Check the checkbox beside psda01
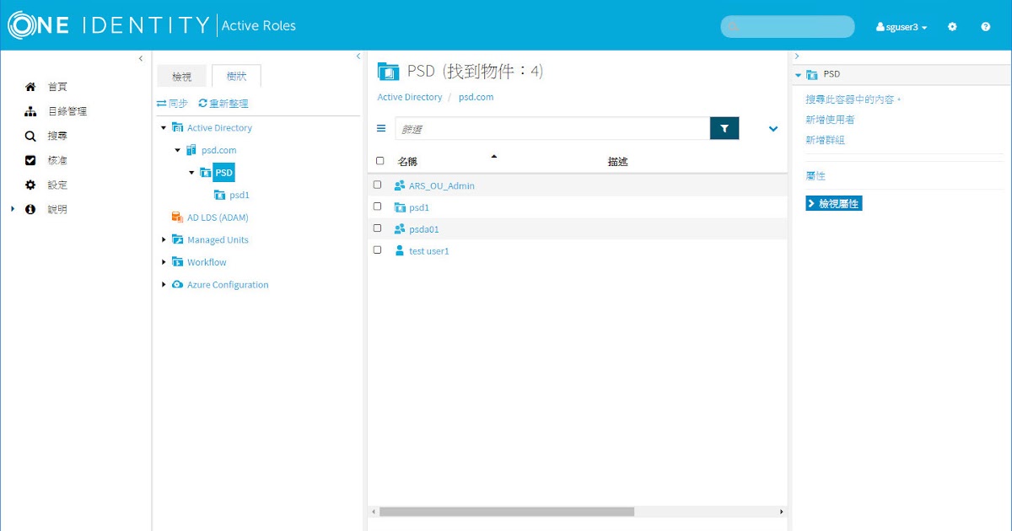Viewport: 1012px width, 531px height. pos(378,228)
